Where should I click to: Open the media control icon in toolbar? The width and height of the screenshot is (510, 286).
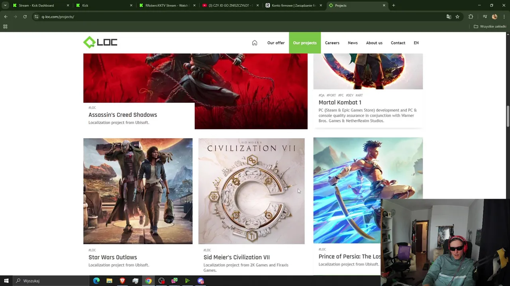485,17
